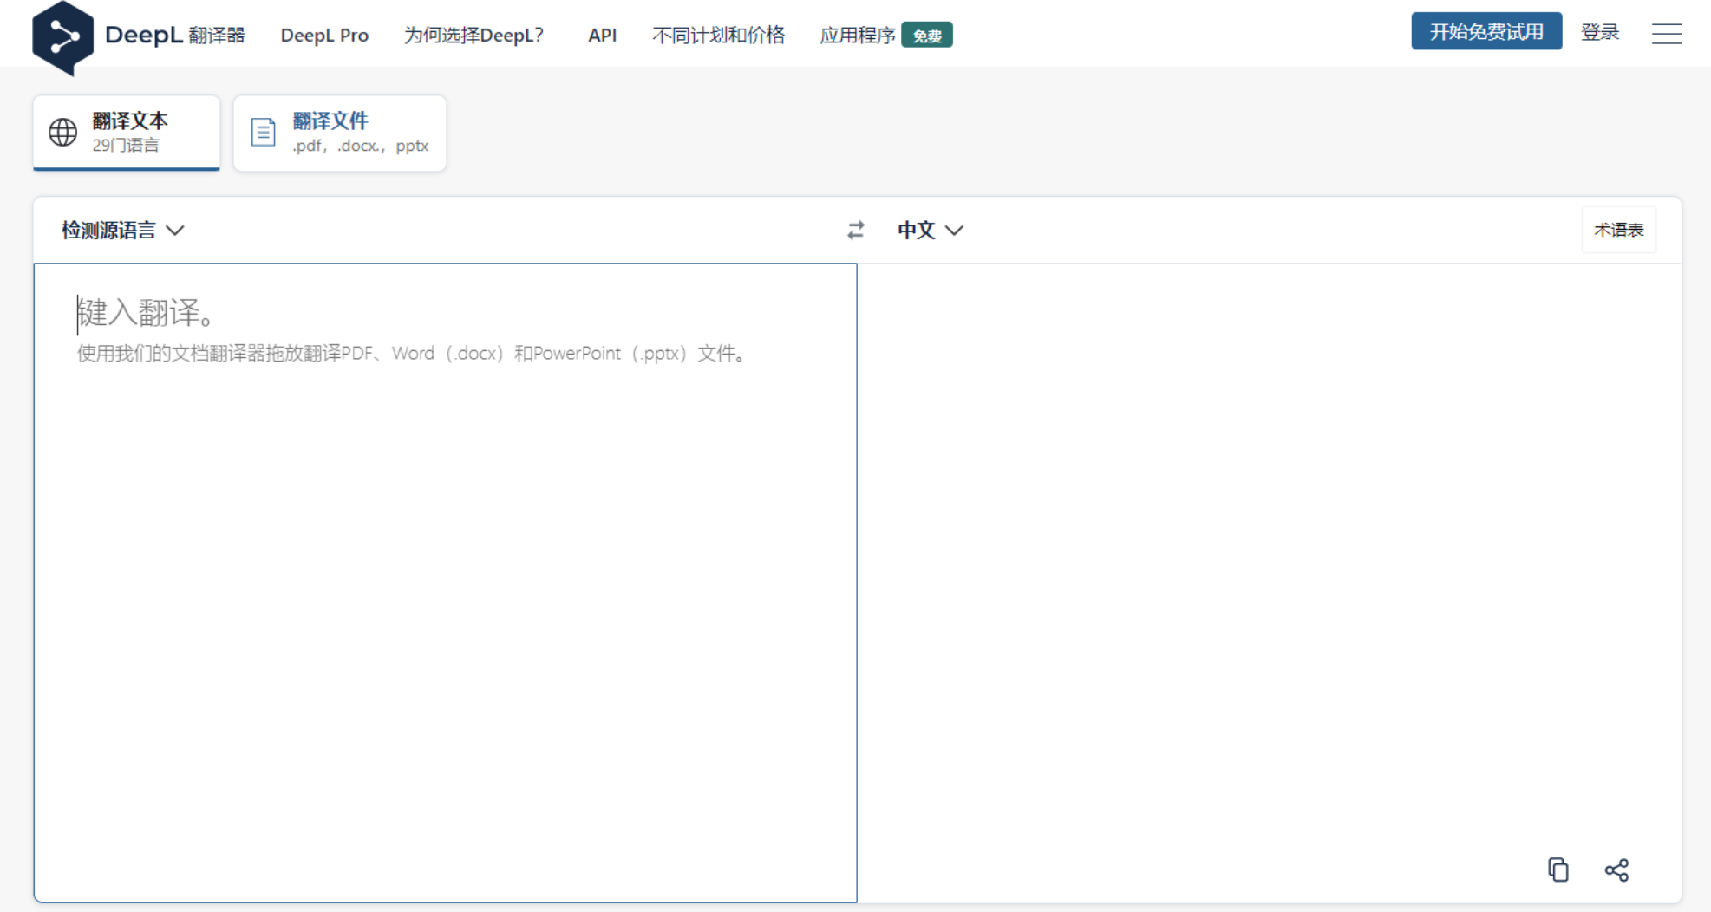Copy the translation to clipboard
Viewport: 1711px width, 912px height.
click(x=1558, y=870)
